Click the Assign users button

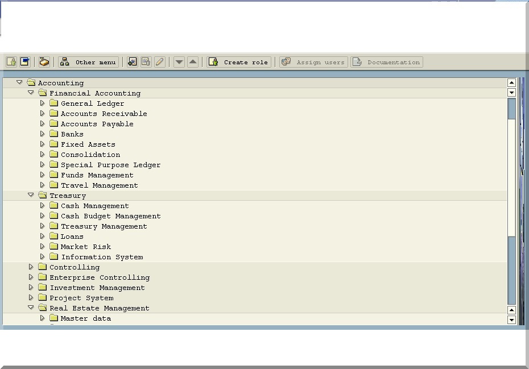[x=313, y=62]
